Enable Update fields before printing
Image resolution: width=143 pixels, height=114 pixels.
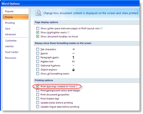pyautogui.click(x=38, y=103)
